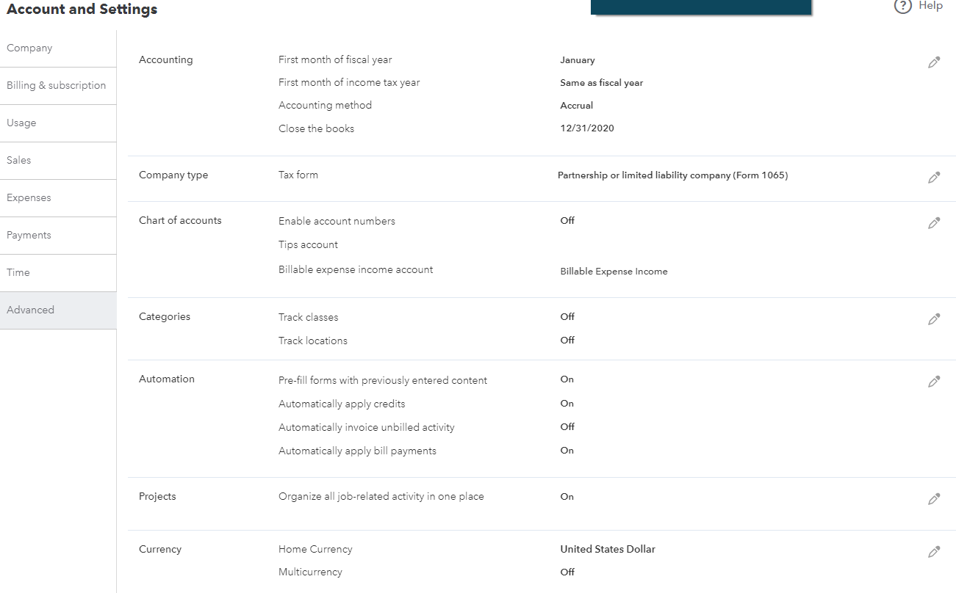Viewport: 956px width, 593px height.
Task: Click the pencil edit icon for Accounting
Action: pyautogui.click(x=934, y=62)
